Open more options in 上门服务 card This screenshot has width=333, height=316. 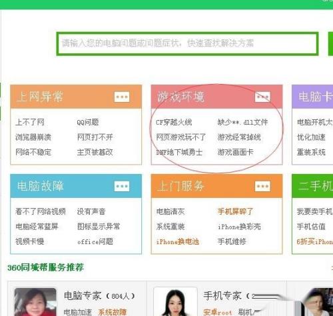click(262, 186)
